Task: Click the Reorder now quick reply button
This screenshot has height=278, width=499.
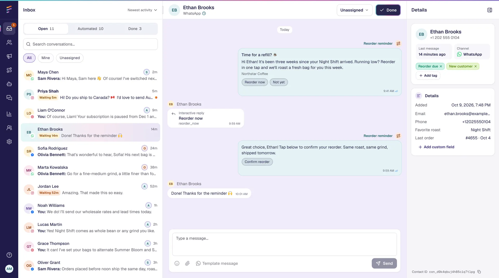Action: click(255, 82)
